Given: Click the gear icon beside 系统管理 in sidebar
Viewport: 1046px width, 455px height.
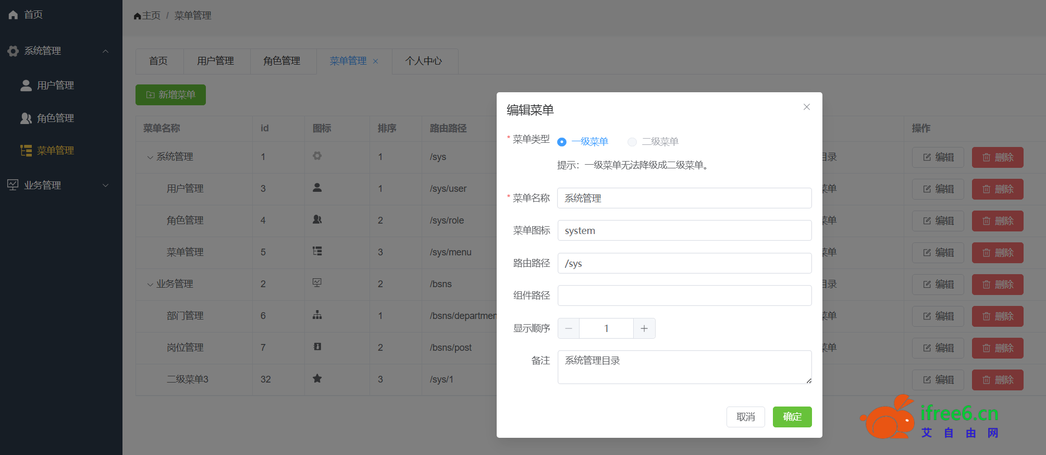Looking at the screenshot, I should [13, 51].
